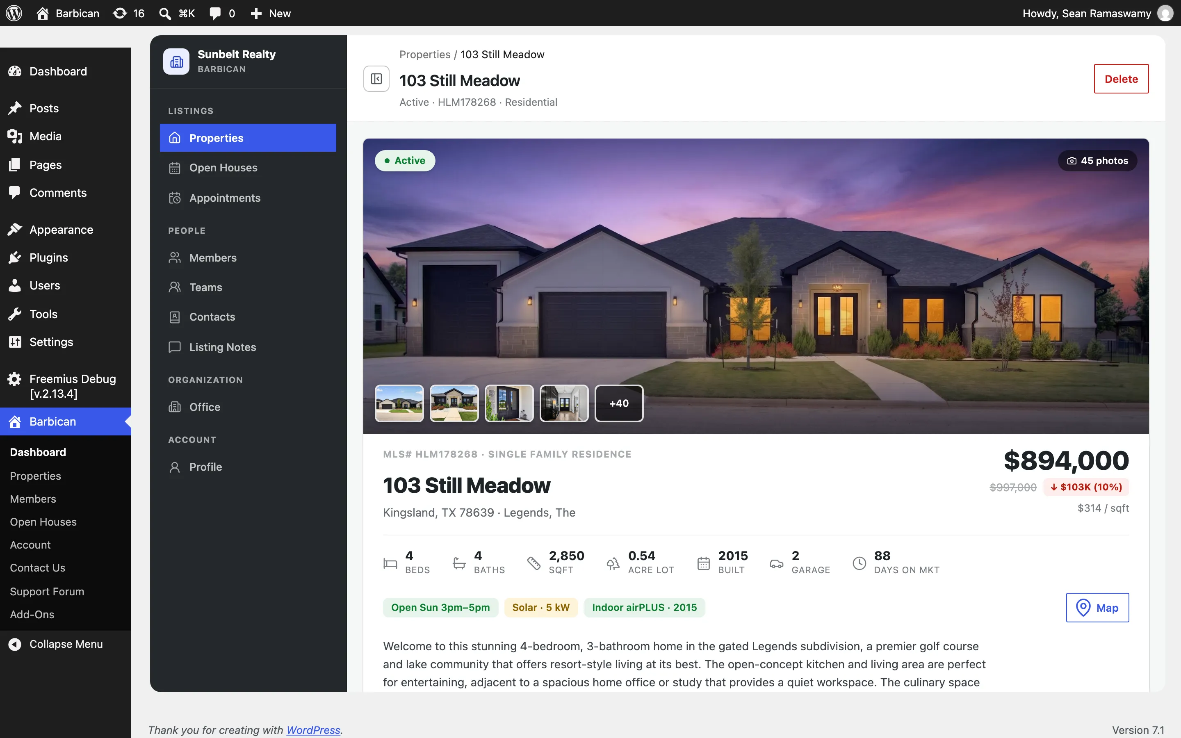Open the Appearance admin menu

65,230
